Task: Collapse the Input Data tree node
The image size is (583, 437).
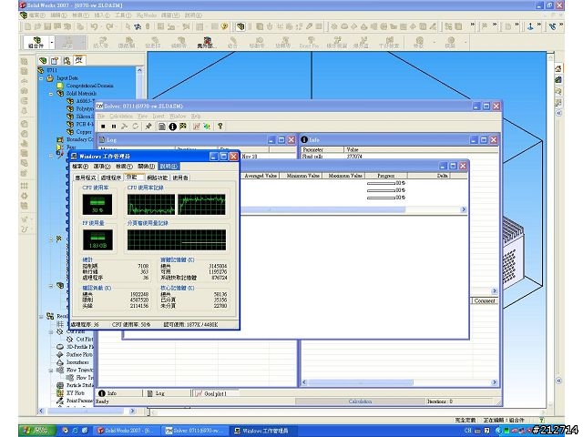Action: [41, 78]
